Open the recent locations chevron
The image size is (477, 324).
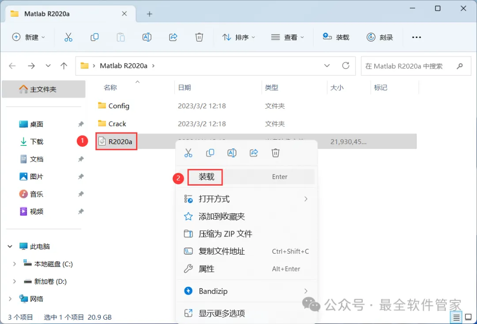tap(48, 66)
